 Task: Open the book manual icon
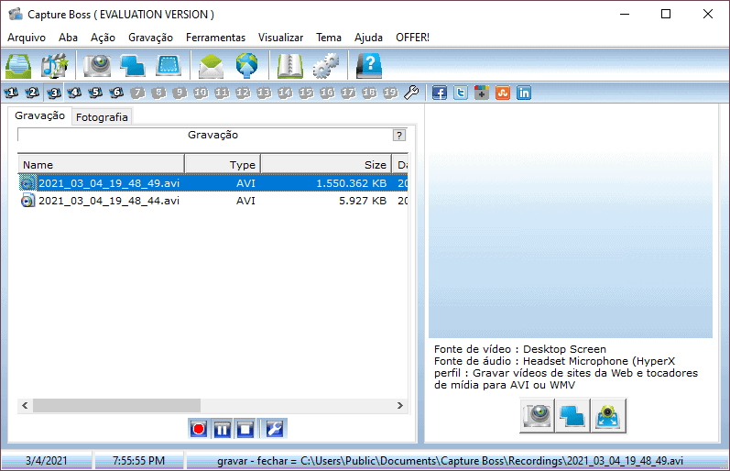(290, 65)
